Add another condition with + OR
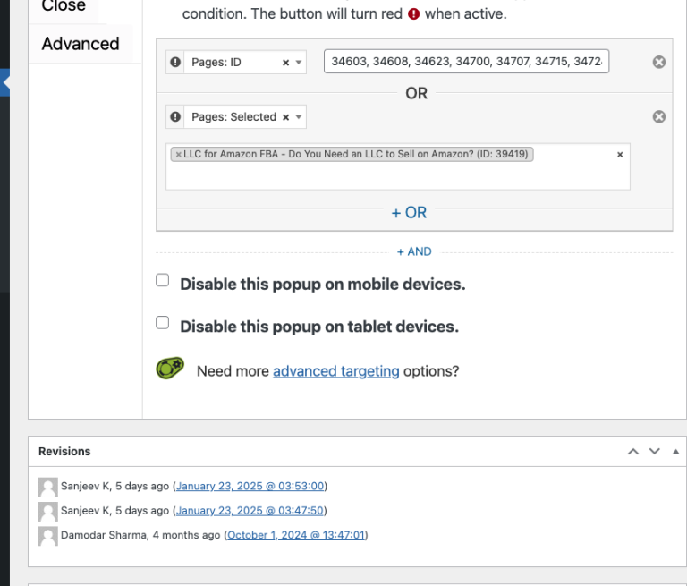This screenshot has height=586, width=687. 409,213
